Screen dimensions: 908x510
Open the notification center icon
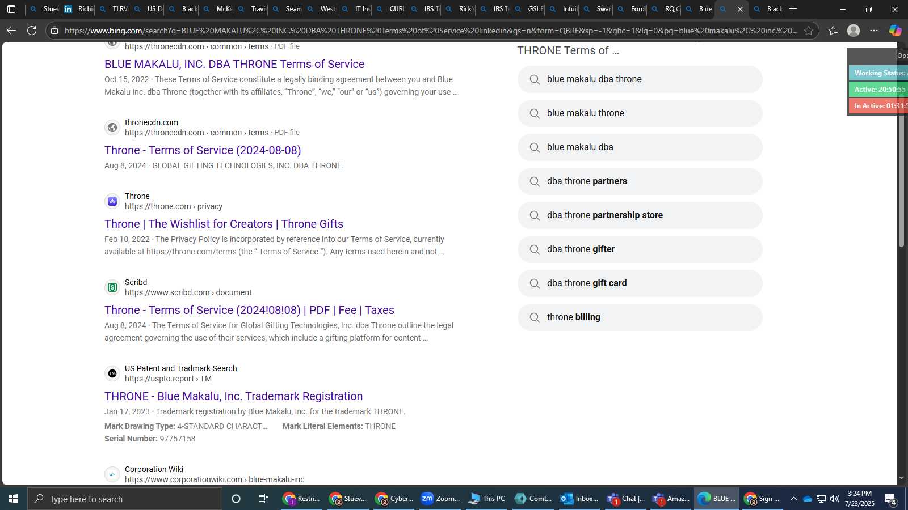pyautogui.click(x=890, y=499)
